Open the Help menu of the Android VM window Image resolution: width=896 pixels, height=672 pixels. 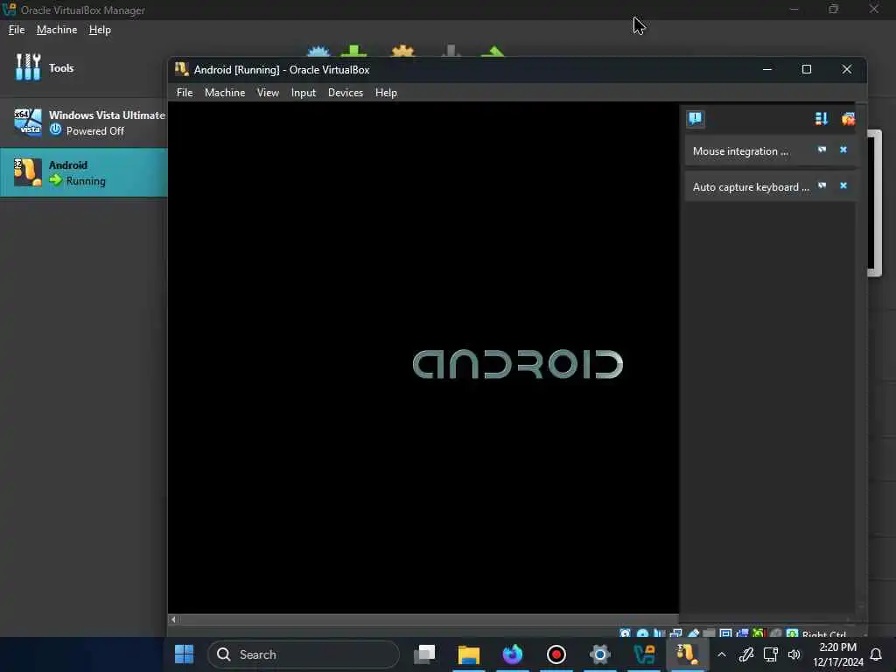click(x=386, y=93)
